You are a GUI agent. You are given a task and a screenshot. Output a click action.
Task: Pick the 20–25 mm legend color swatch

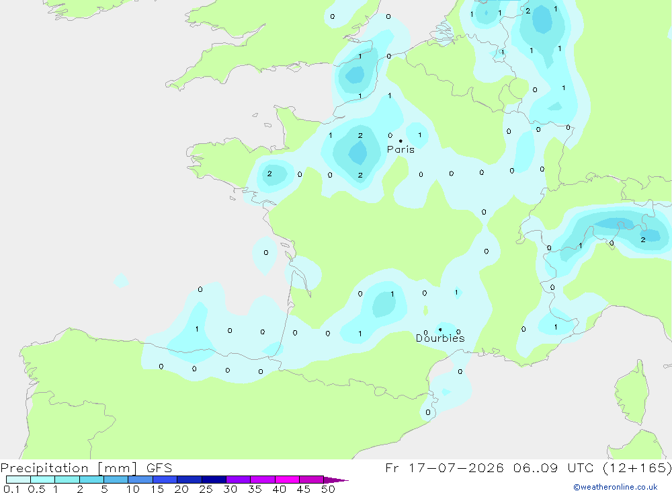(x=190, y=480)
